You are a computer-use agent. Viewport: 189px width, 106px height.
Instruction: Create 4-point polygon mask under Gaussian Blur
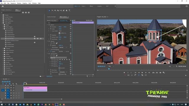(54, 56)
